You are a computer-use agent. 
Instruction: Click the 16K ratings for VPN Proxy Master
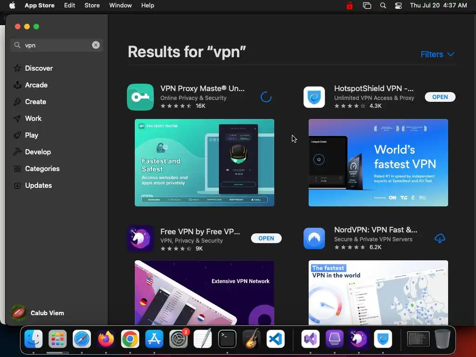click(x=200, y=106)
